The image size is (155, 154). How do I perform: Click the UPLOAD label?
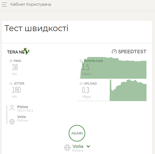(x=90, y=83)
